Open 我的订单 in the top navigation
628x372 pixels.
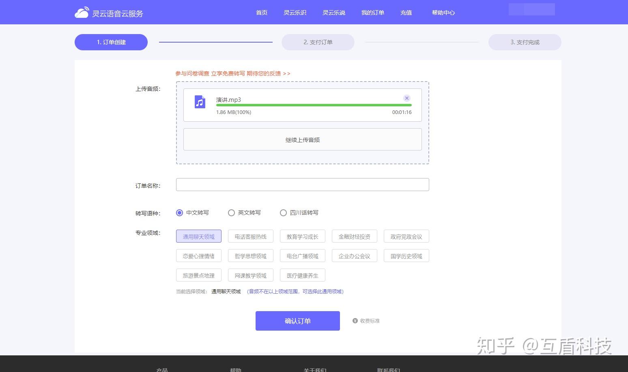pos(373,13)
